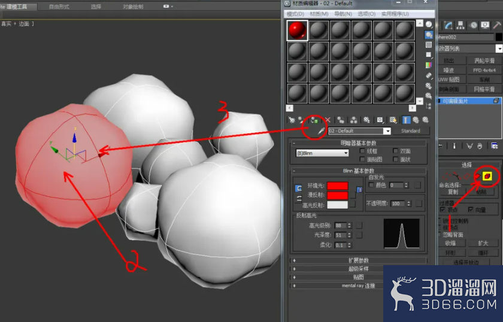Open modifier list dropdown arrow
This screenshot has width=503, height=322.
click(x=499, y=48)
